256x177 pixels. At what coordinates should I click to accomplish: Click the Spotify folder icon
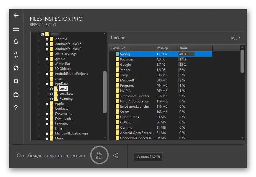117,54
